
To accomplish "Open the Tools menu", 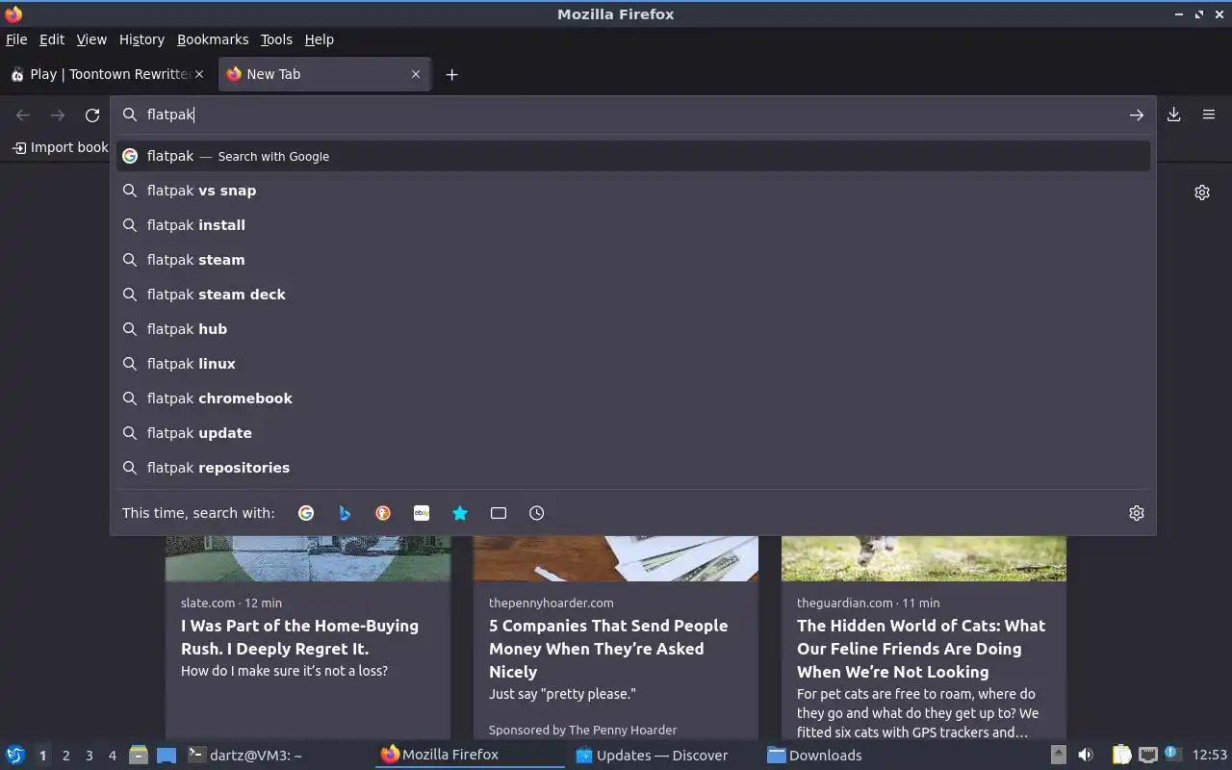I will (276, 39).
